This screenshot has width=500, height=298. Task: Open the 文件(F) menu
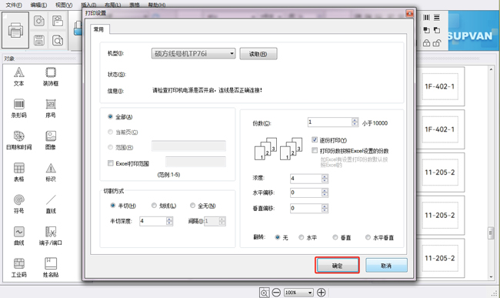tap(14, 5)
